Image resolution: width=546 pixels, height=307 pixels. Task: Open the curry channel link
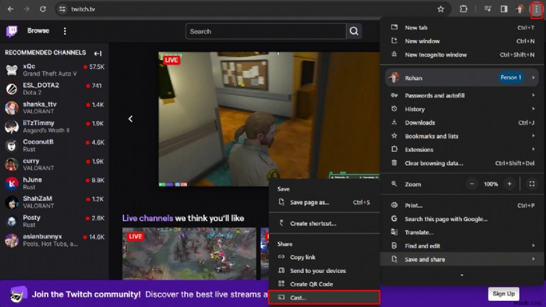click(55, 164)
